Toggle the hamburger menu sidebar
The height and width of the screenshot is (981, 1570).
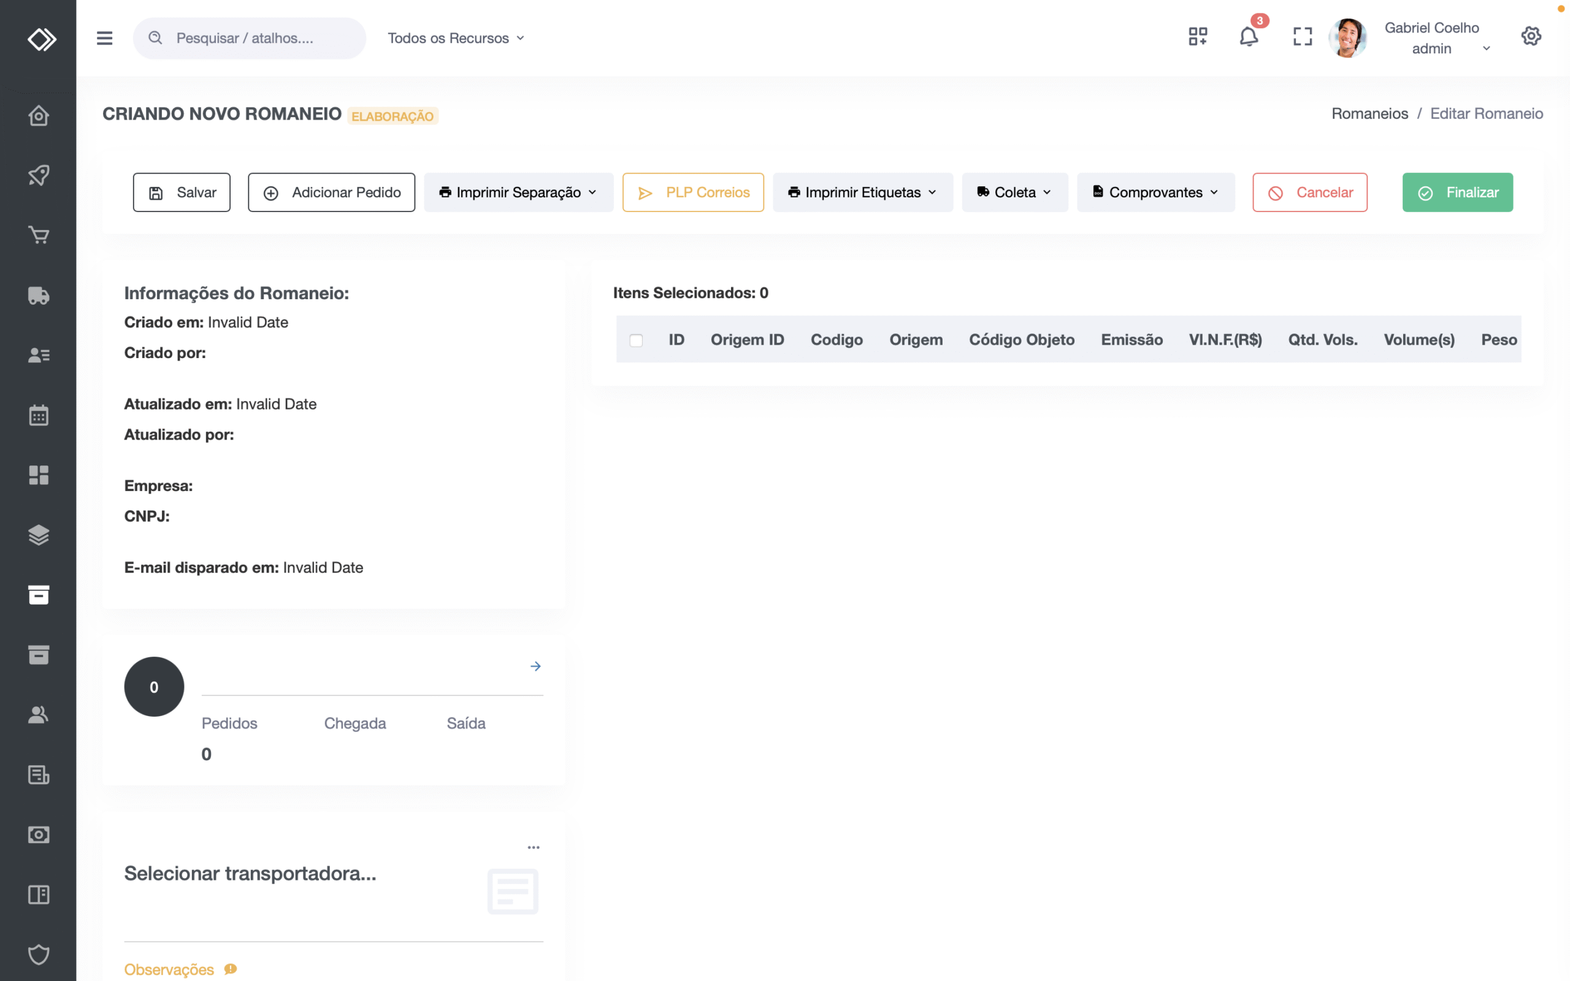coord(104,38)
